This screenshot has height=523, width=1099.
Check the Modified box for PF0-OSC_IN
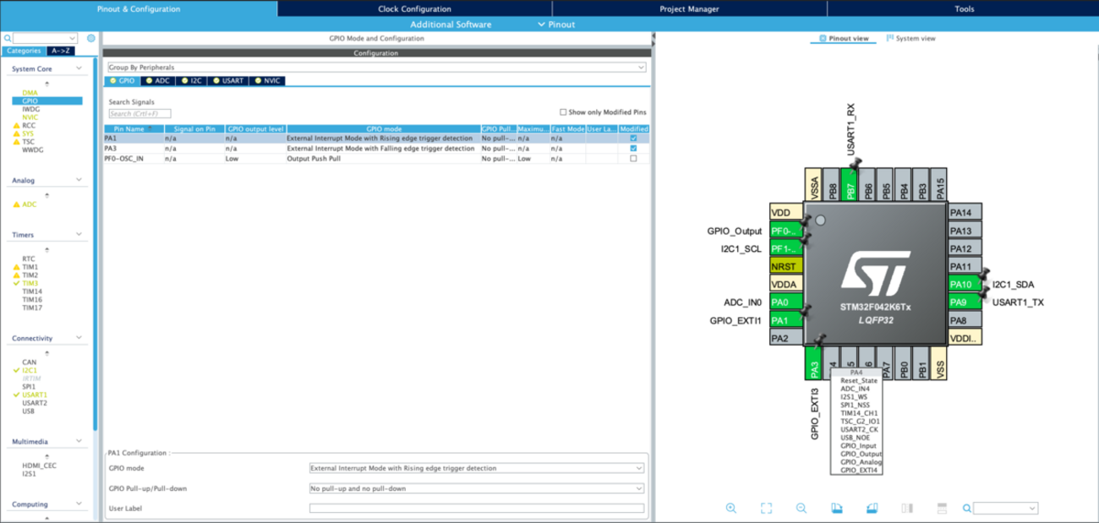(633, 158)
